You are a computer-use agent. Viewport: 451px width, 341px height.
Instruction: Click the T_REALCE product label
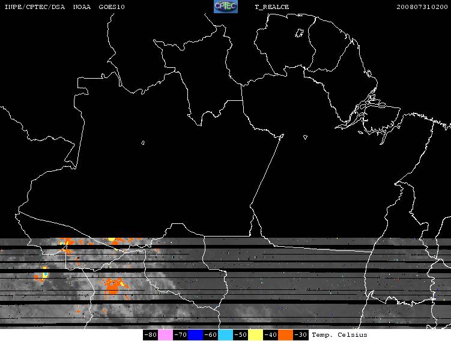(272, 7)
